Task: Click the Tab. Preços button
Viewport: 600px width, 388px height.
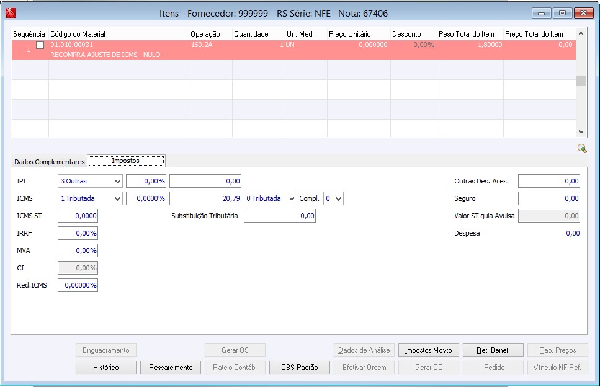Action: click(558, 350)
